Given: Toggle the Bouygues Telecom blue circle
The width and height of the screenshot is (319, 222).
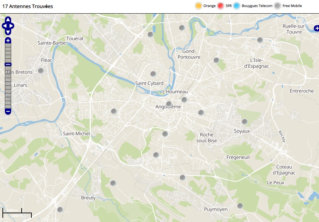Looking at the screenshot, I should tap(237, 6).
